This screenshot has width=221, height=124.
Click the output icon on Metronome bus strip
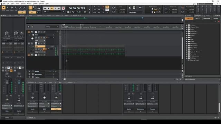click(141, 97)
